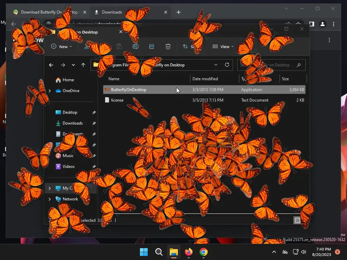Expand the OneDrive tree node
Screen dimensions: 347x260
(49, 91)
